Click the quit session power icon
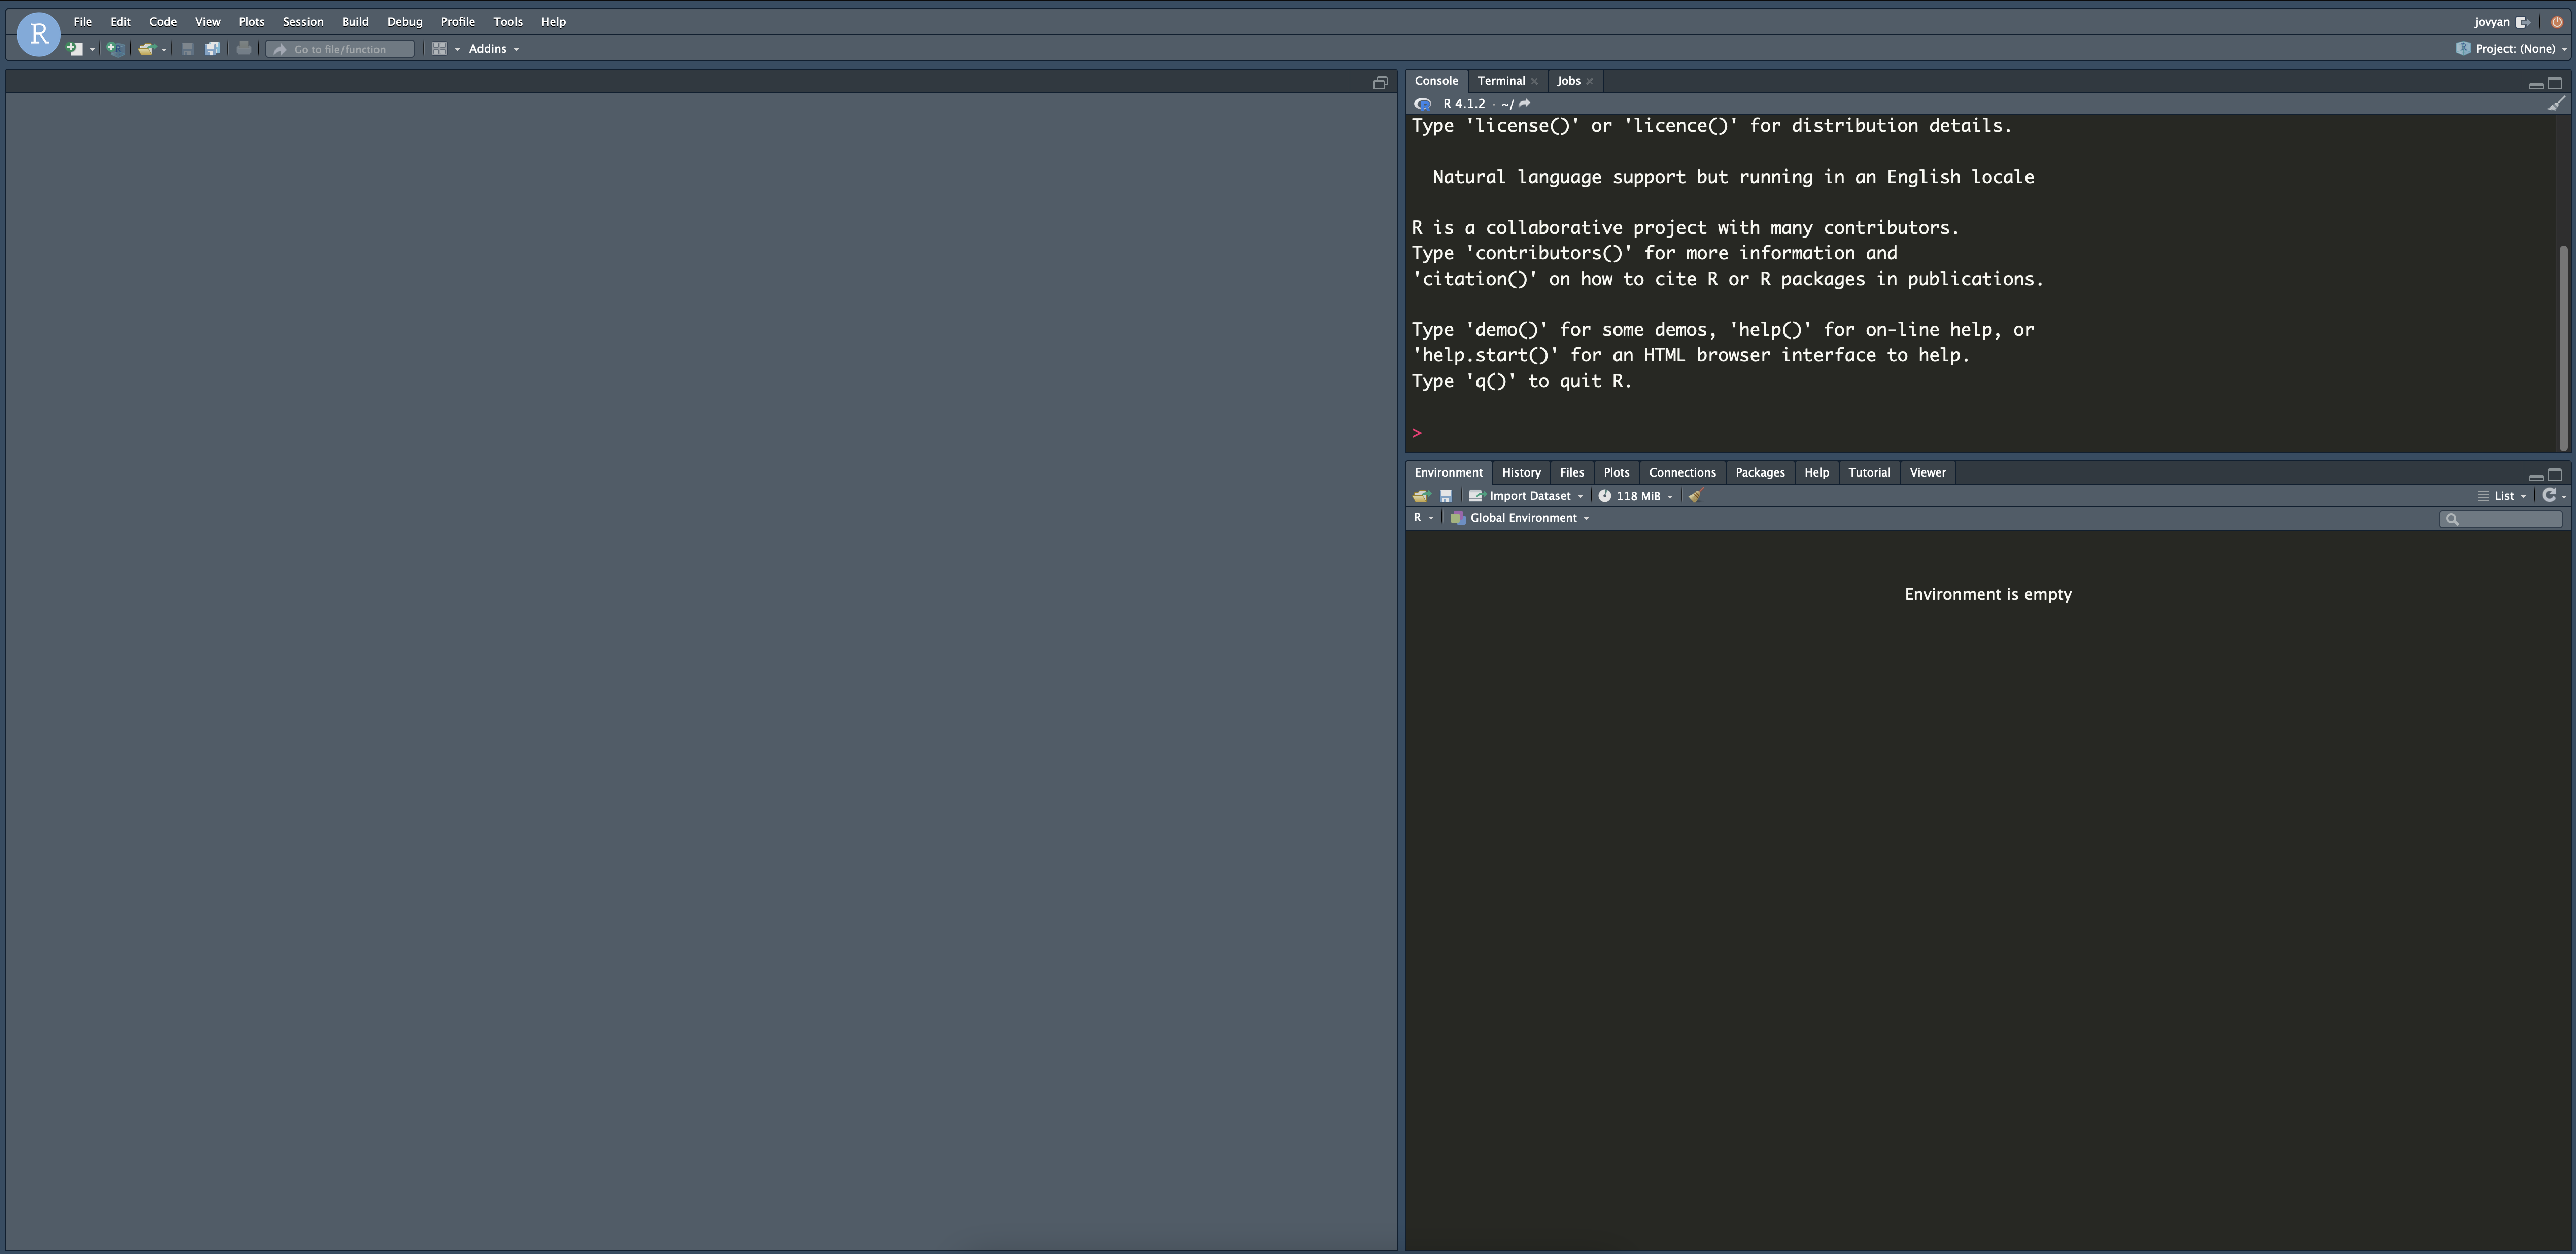The width and height of the screenshot is (2576, 1254). (2557, 22)
